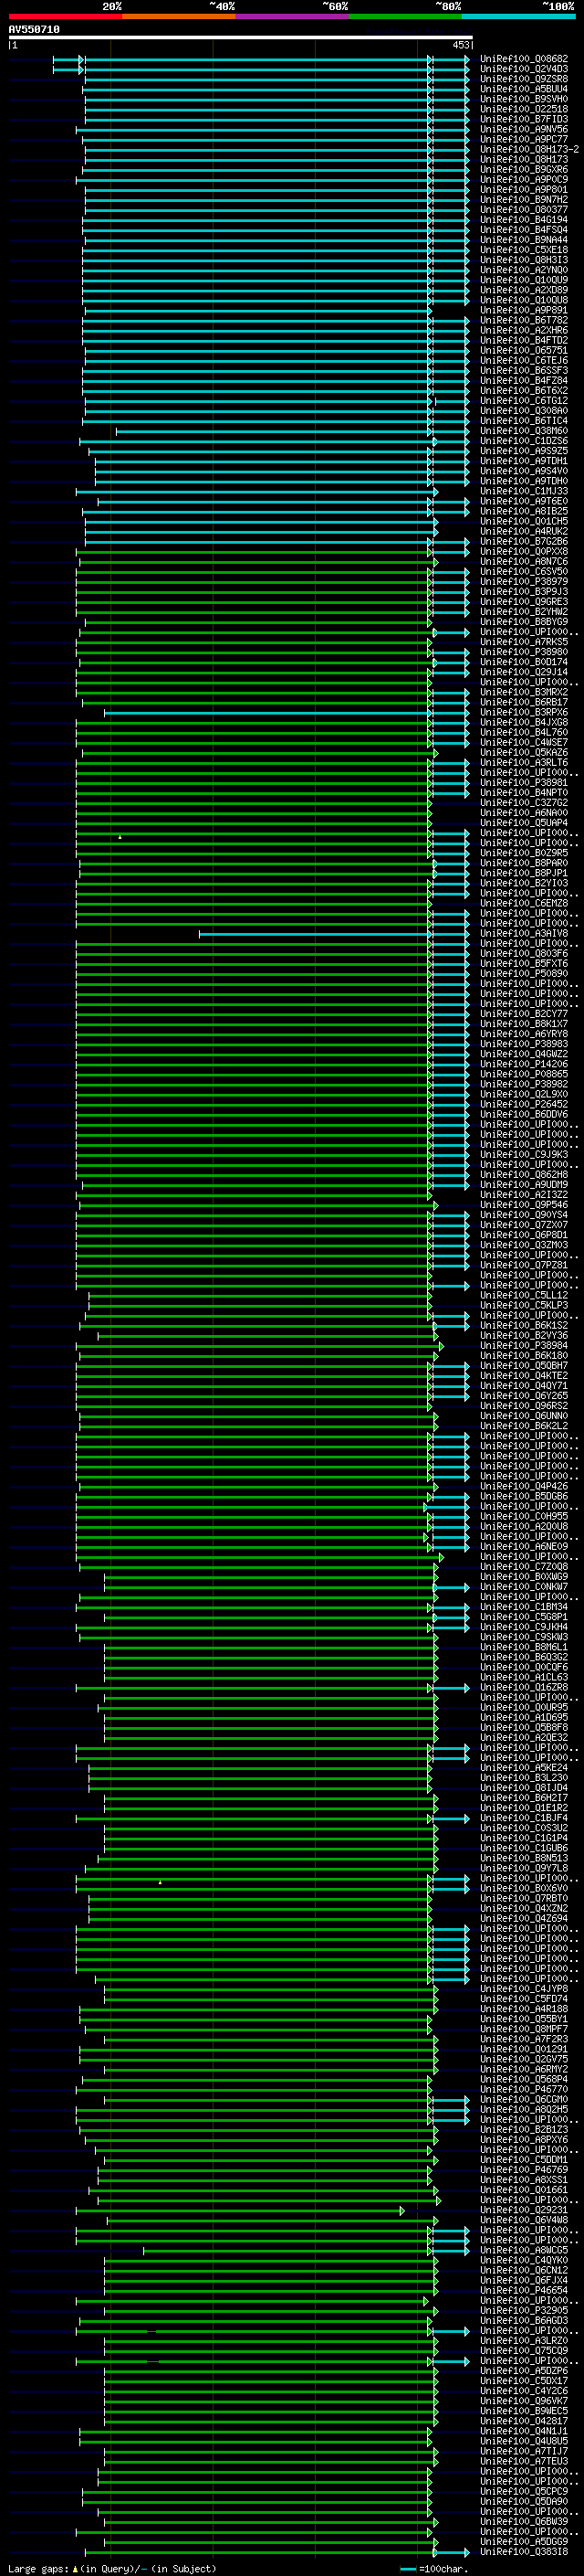Open hit UniRef100_B7FID3
Viewport: 584px width, 2576px height.
click(x=524, y=119)
